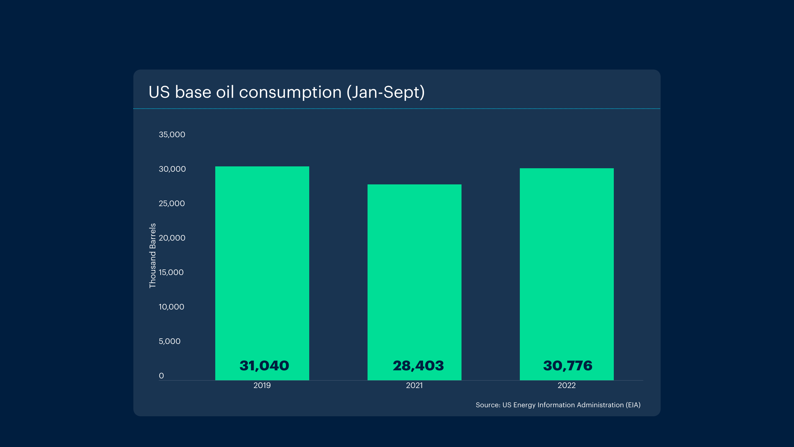Click the 2022 x-axis label
Screen dimensions: 794x447
(567, 385)
